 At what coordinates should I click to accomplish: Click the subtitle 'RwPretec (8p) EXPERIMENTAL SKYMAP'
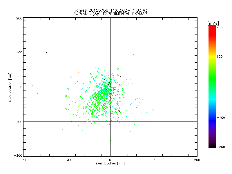(110, 14)
